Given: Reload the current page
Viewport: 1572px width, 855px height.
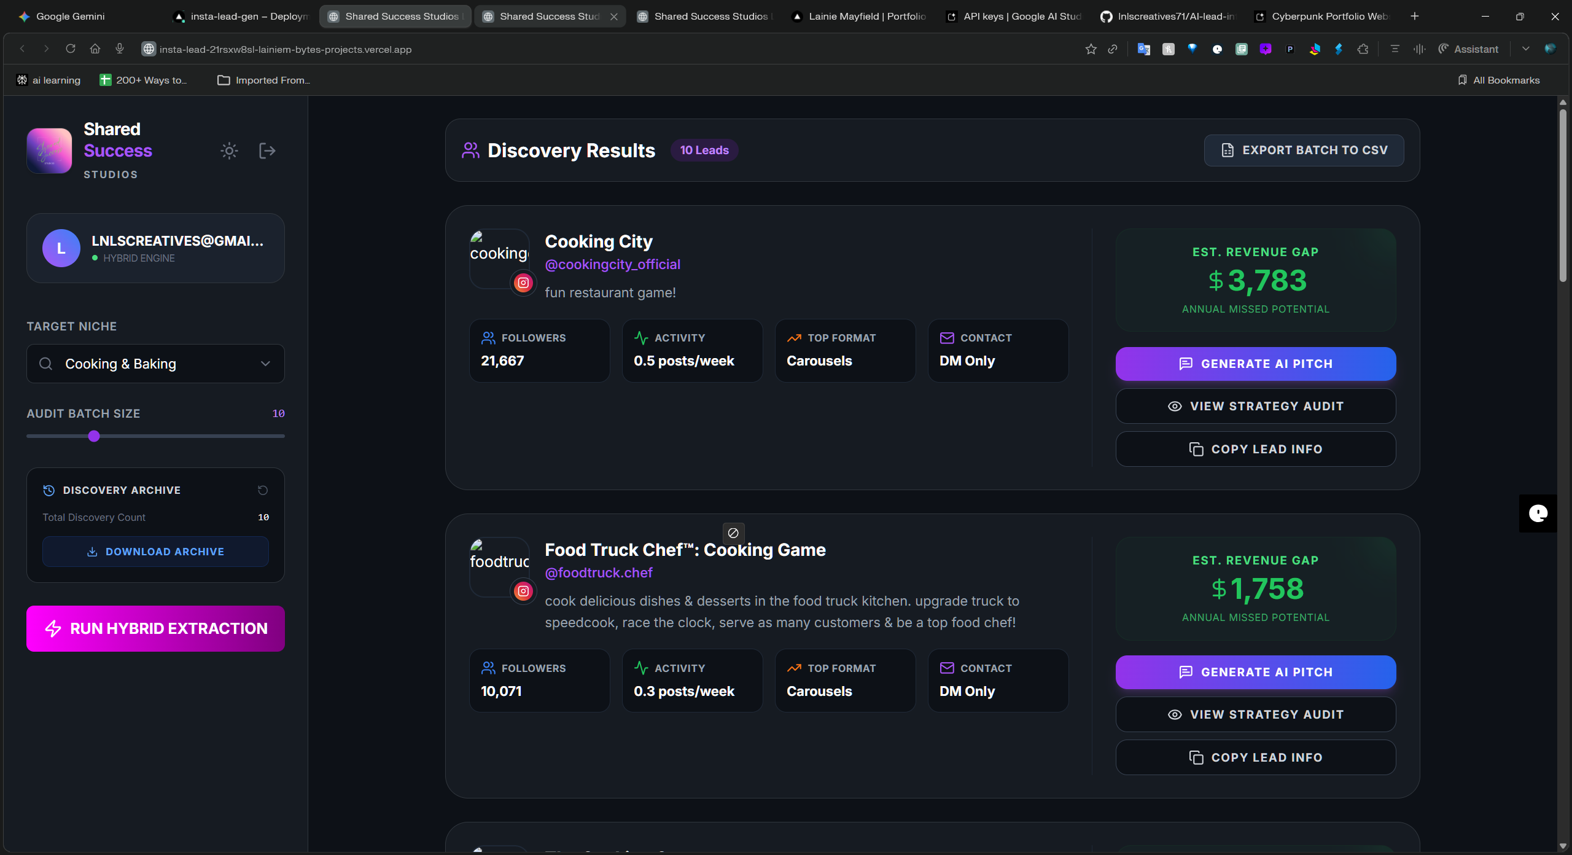Looking at the screenshot, I should coord(71,49).
